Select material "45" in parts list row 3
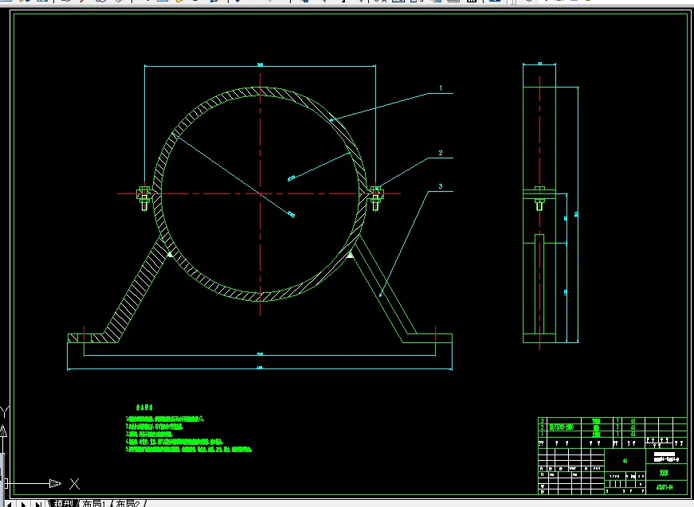The width and height of the screenshot is (694, 507). pos(633,421)
